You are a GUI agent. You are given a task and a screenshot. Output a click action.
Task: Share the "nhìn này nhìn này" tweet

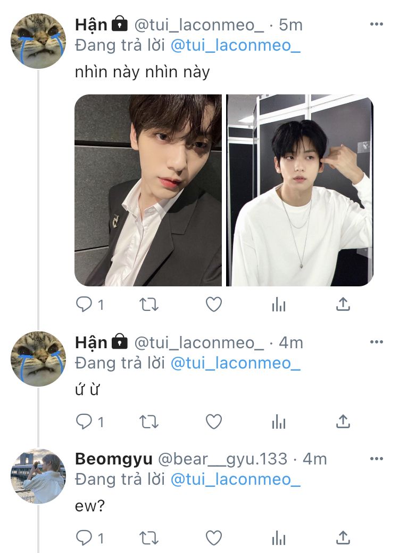point(344,304)
